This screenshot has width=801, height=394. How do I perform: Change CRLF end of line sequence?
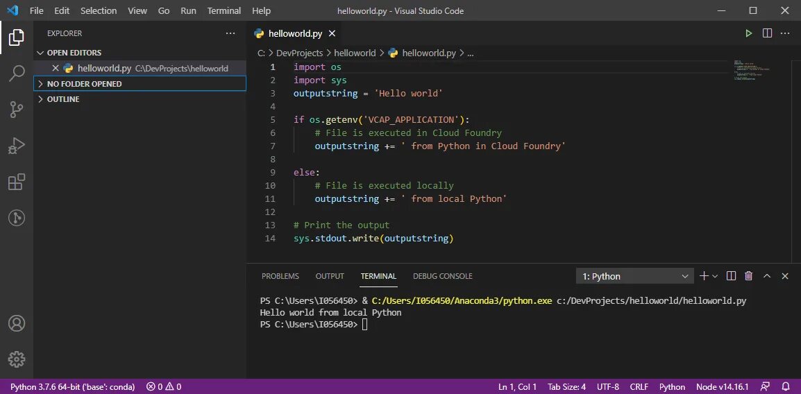(639, 387)
